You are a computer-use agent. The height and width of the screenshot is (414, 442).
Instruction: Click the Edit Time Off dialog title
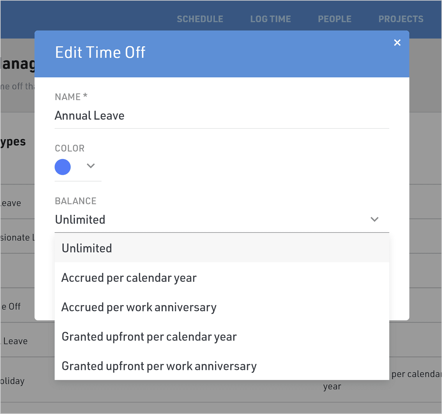click(x=100, y=52)
